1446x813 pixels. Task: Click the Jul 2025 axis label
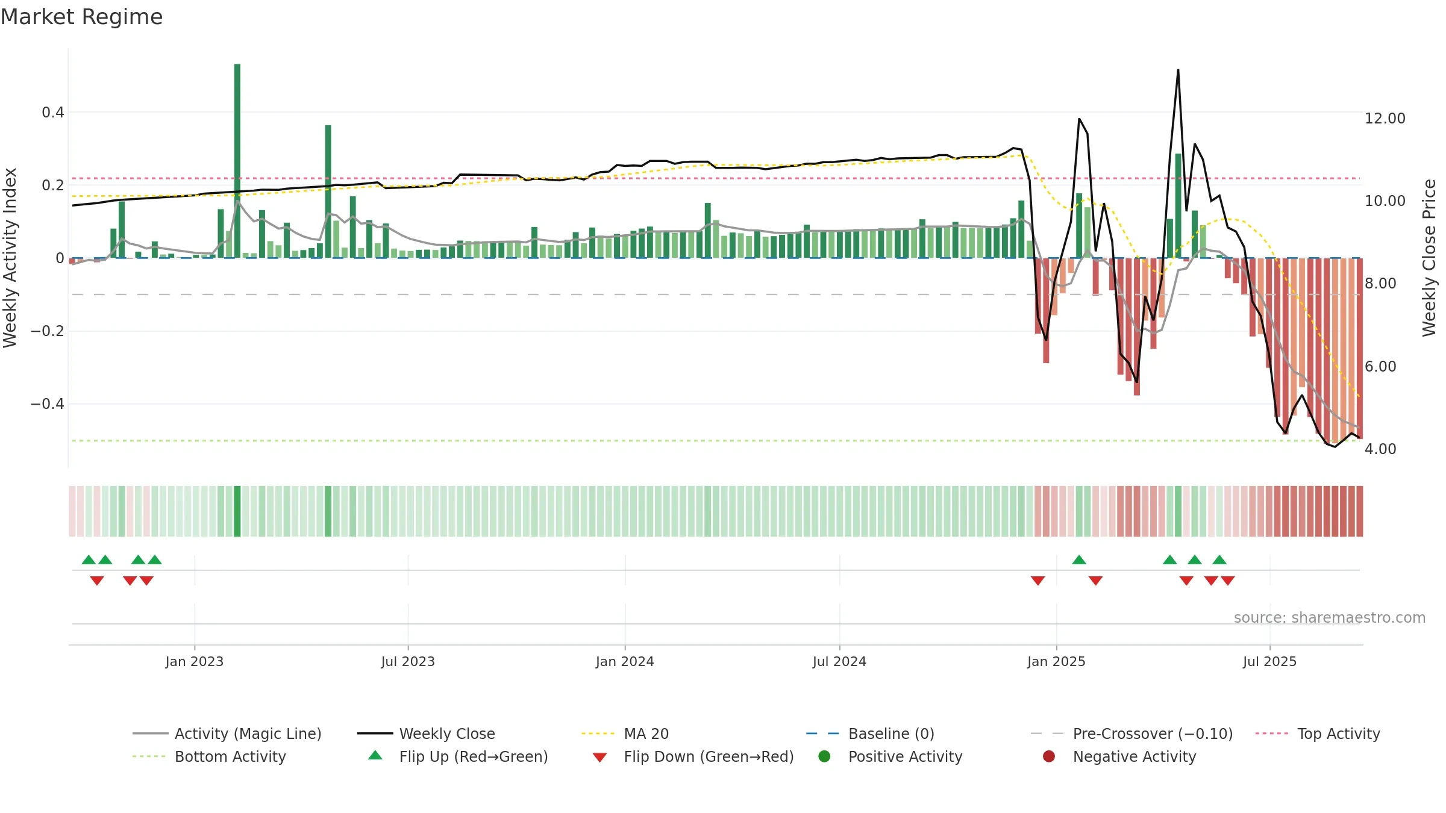(1269, 662)
